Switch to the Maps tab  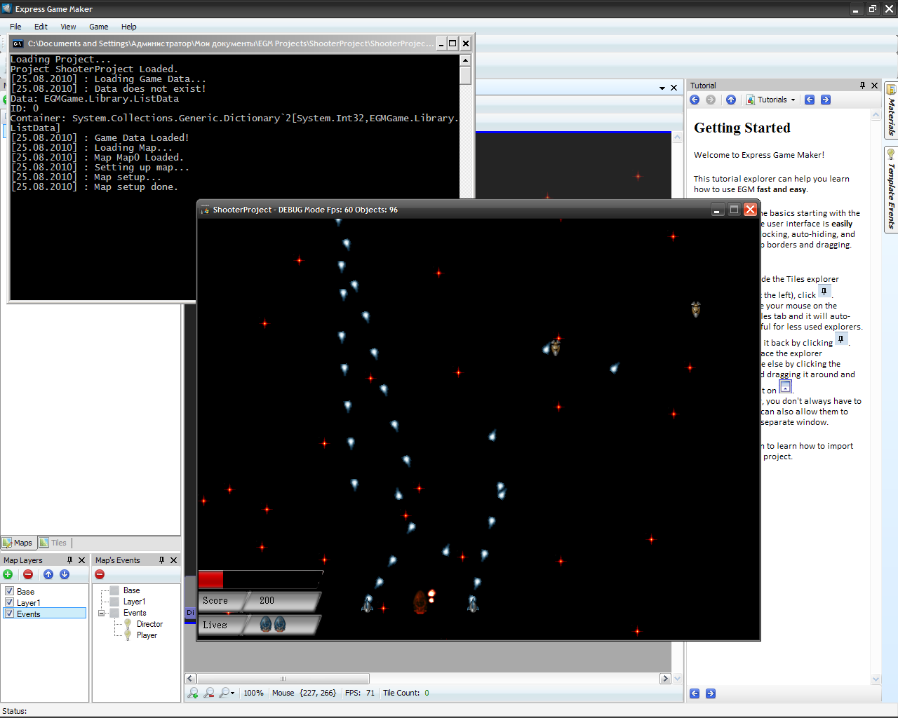(18, 543)
